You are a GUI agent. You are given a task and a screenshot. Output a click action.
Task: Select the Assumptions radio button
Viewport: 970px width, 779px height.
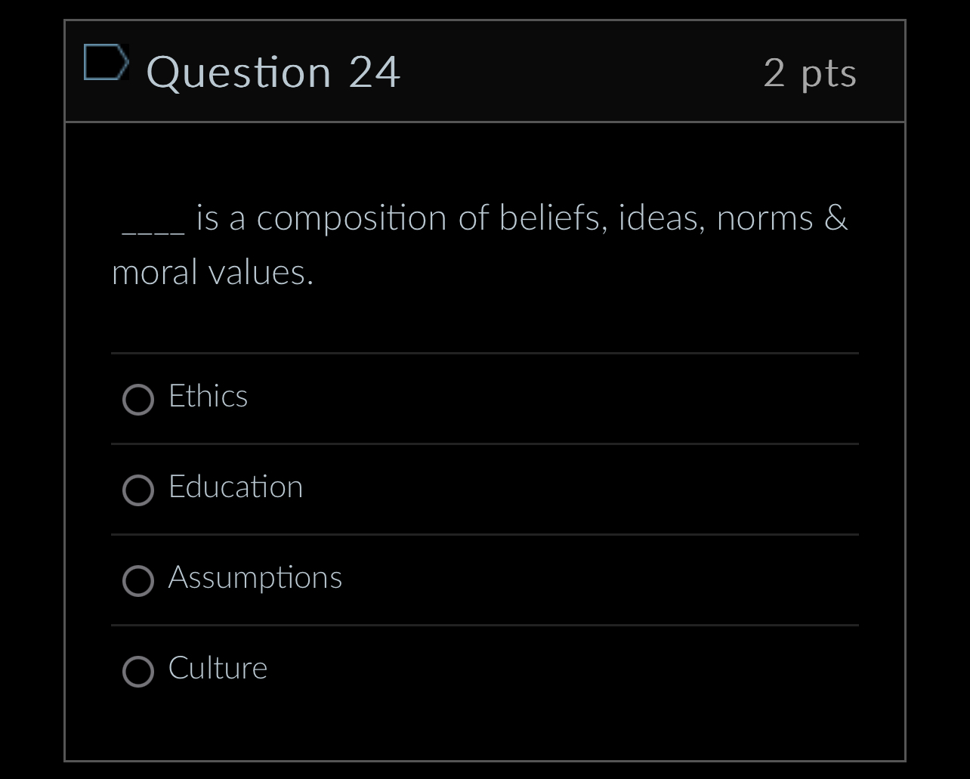[x=137, y=581]
